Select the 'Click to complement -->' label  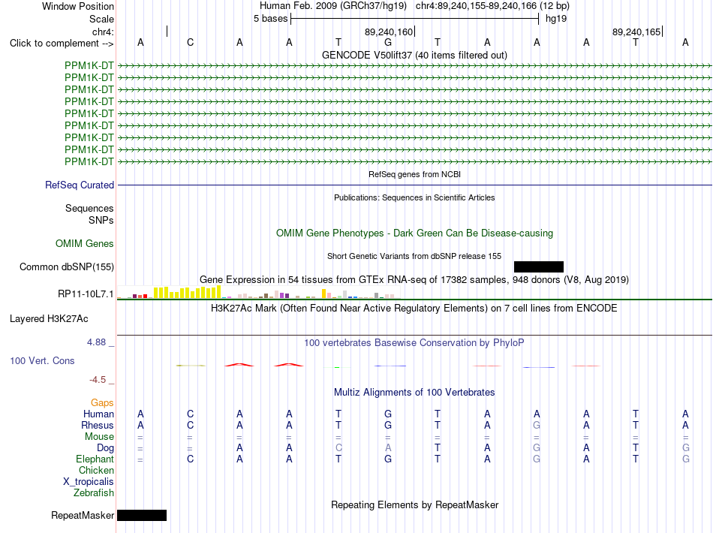coord(62,44)
